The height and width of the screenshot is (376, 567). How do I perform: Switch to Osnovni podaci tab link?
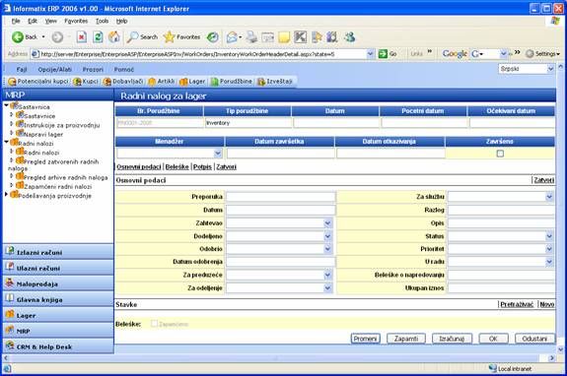point(139,166)
